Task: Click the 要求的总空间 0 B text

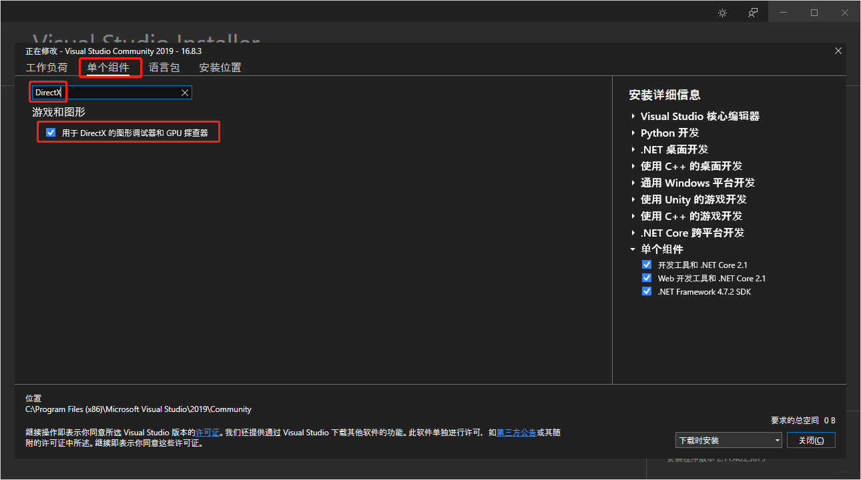Action: click(803, 421)
